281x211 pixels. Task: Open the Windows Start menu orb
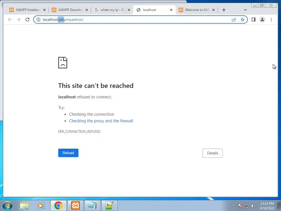[7, 206]
